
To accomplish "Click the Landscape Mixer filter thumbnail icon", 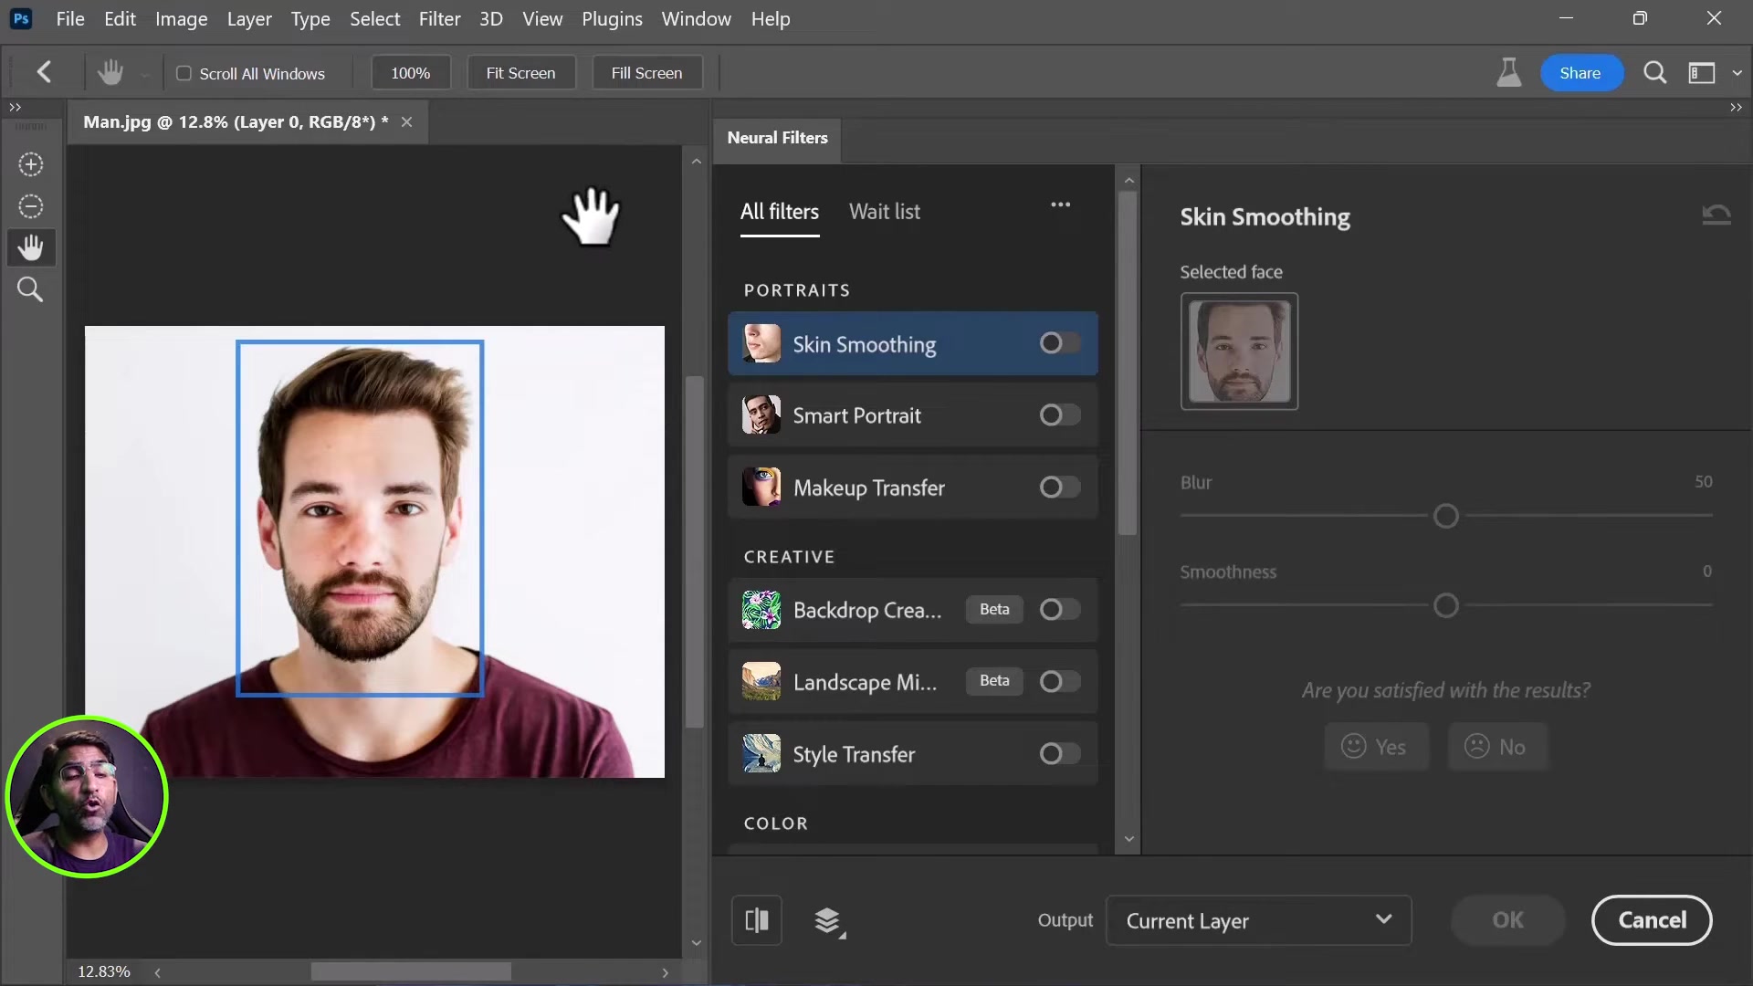I will (x=761, y=682).
